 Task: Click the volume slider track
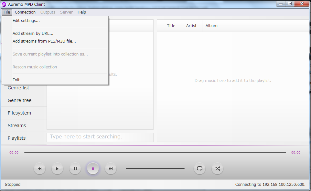[155, 169]
